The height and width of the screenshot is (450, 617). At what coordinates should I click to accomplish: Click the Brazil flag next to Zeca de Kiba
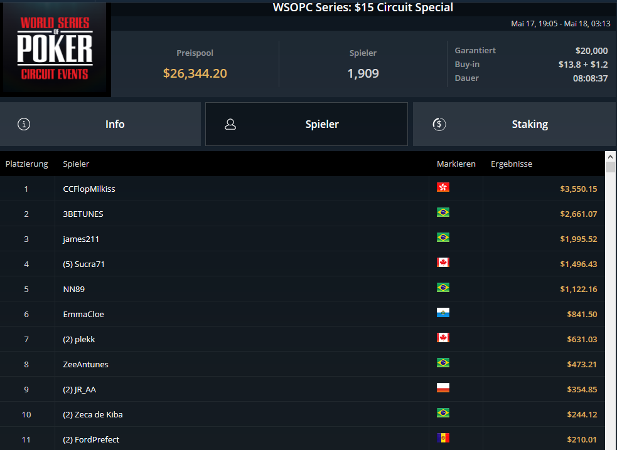tap(443, 412)
